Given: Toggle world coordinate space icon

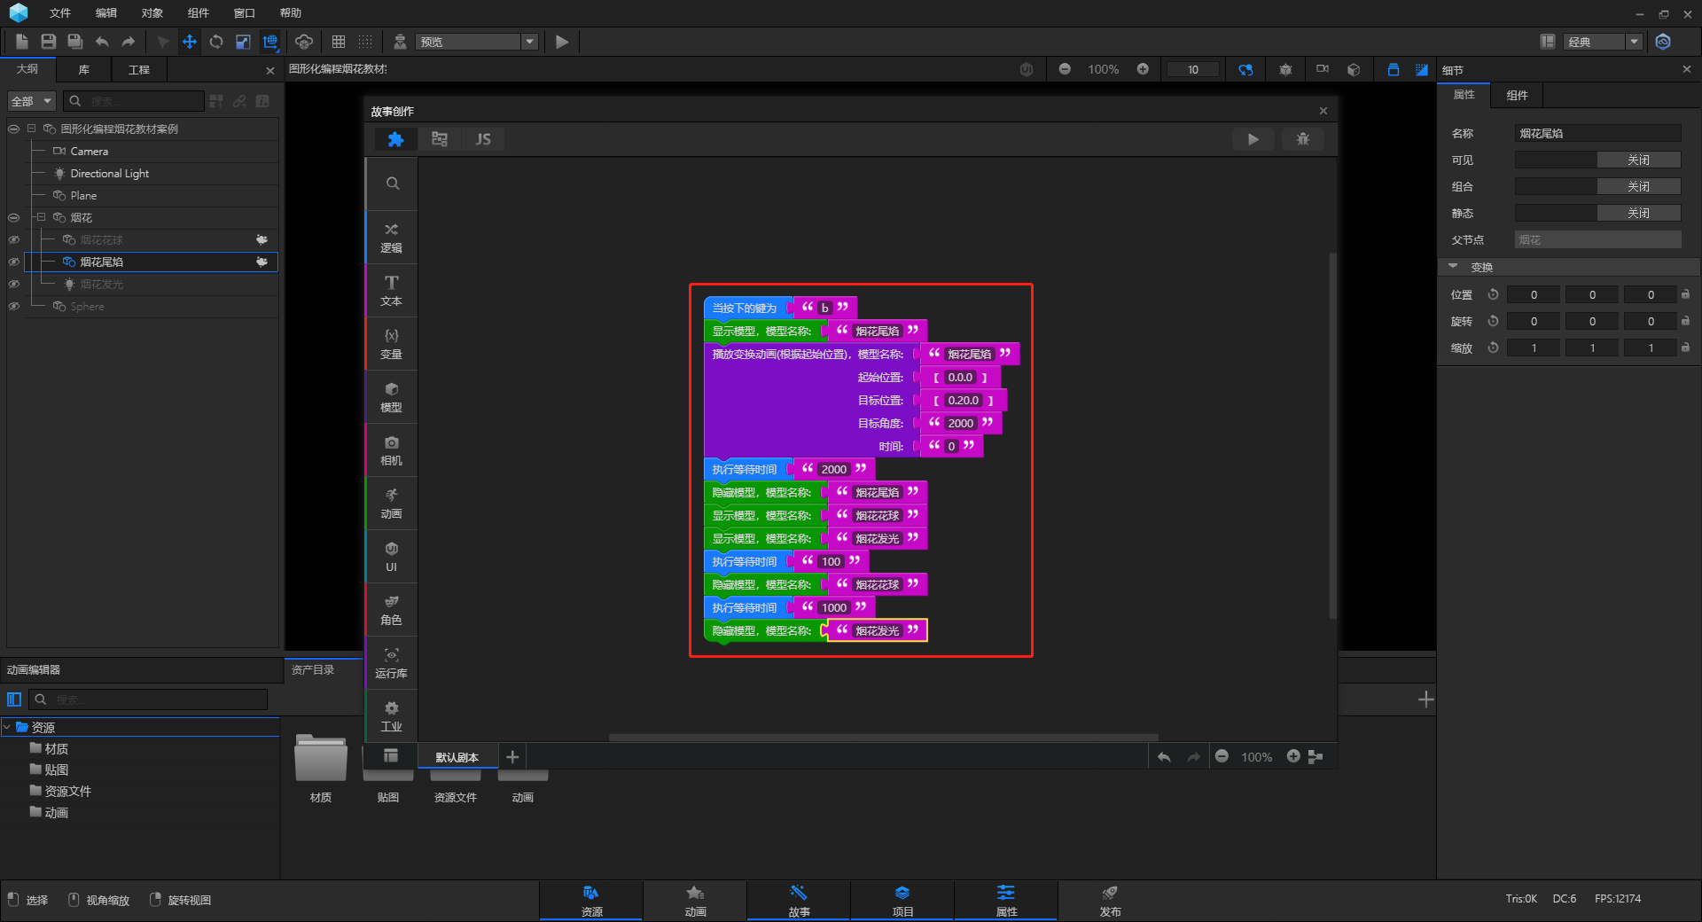Looking at the screenshot, I should tap(270, 42).
